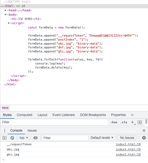Create live expression with eye icon
Screen dimensions: 148x163
coord(36,138)
